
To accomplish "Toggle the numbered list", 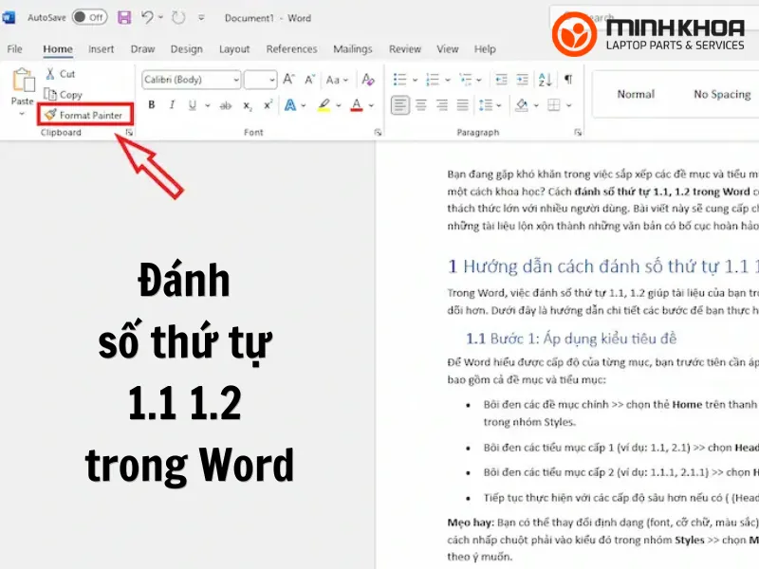I will point(434,79).
